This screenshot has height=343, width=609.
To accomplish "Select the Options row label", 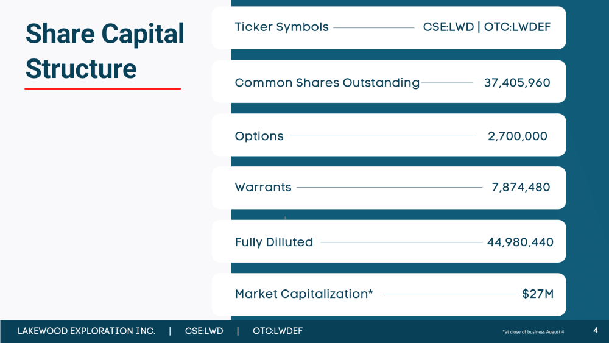I will point(259,136).
